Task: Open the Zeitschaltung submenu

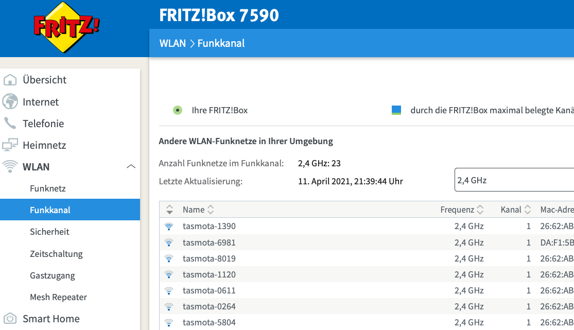Action: (57, 253)
